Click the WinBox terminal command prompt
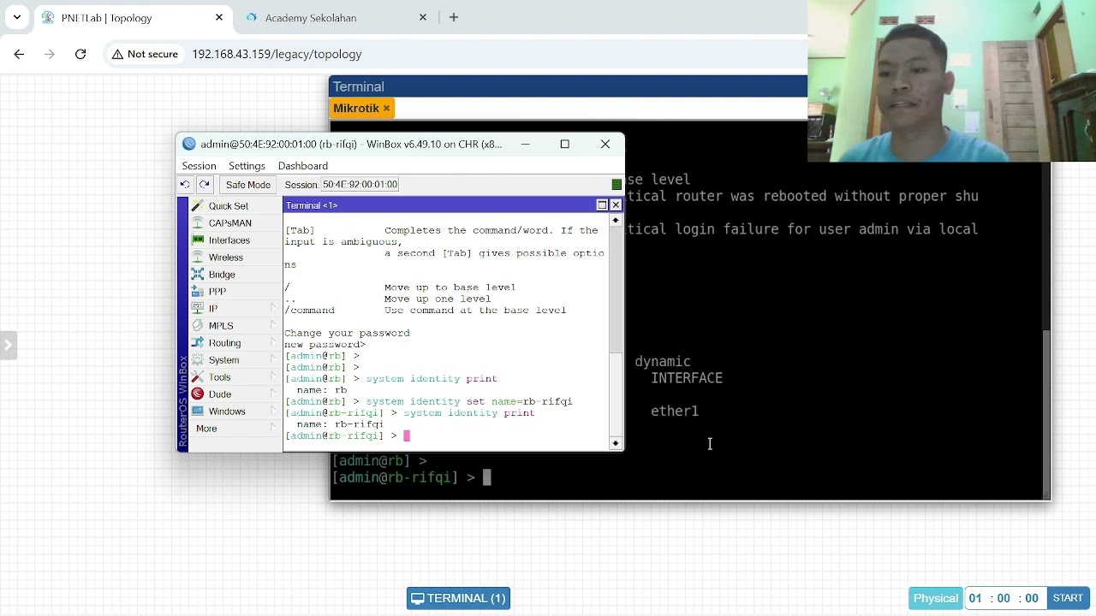 (347, 435)
